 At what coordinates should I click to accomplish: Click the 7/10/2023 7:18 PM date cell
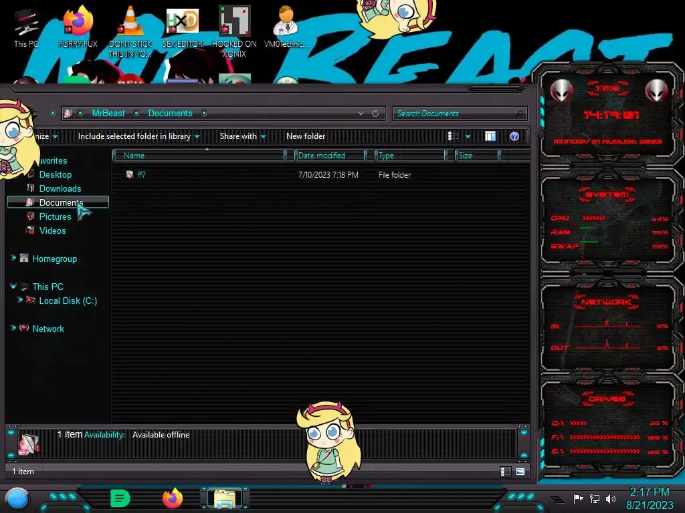pyautogui.click(x=328, y=174)
